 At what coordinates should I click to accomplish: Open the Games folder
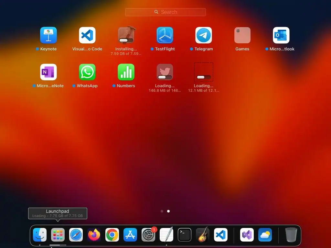(x=242, y=35)
